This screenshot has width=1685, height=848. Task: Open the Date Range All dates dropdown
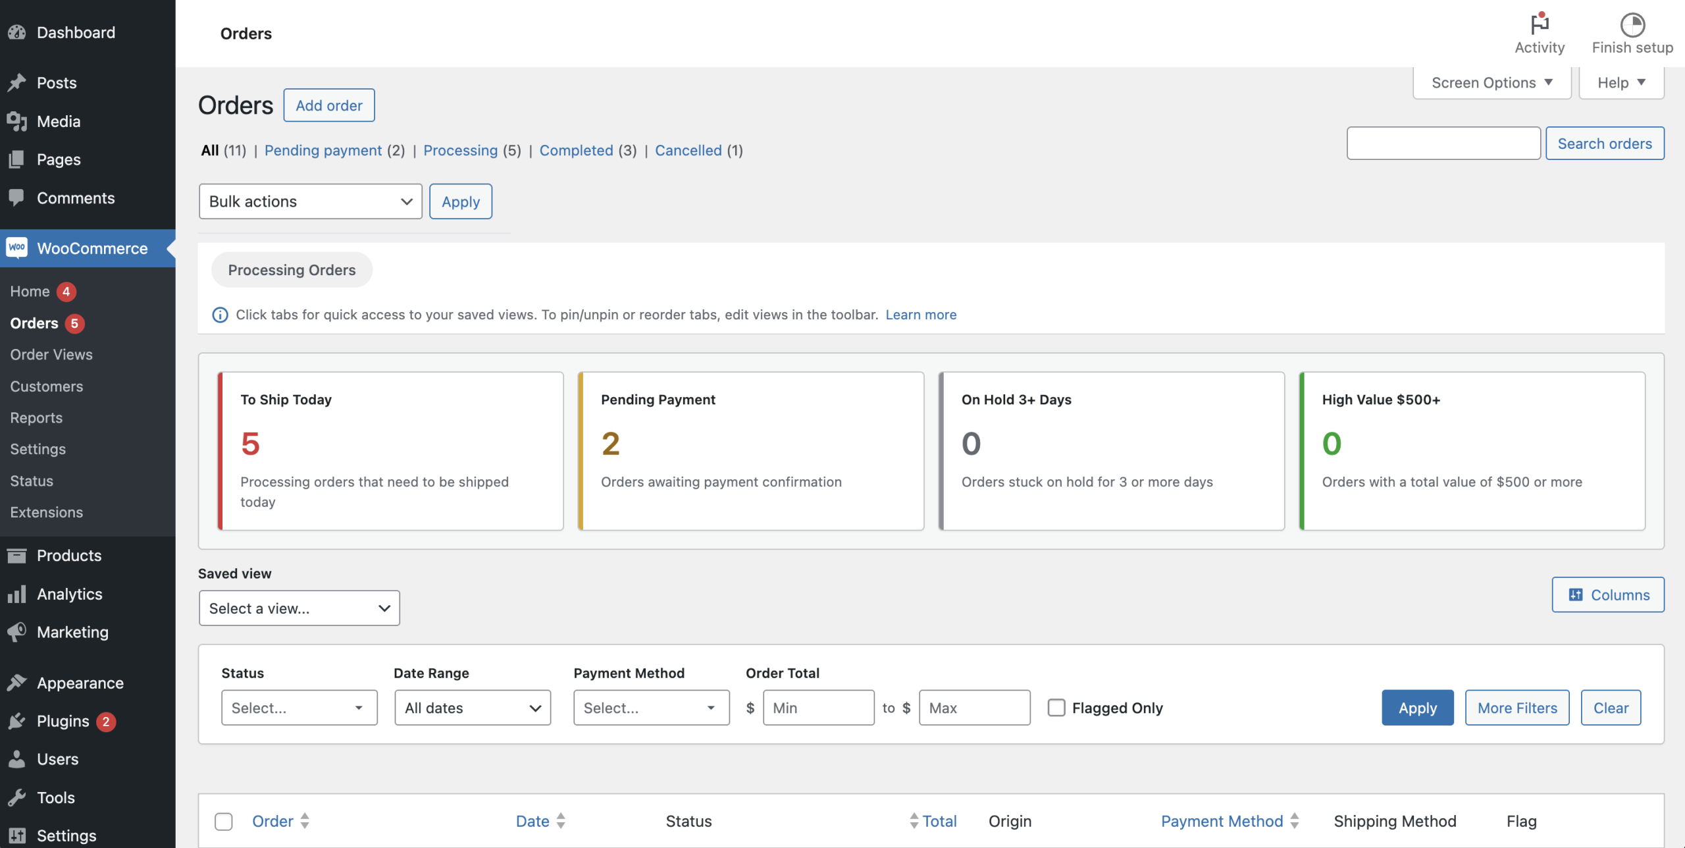coord(472,708)
